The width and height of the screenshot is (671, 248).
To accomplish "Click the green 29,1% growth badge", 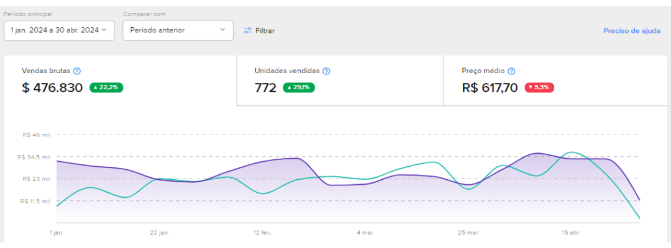I will 299,87.
